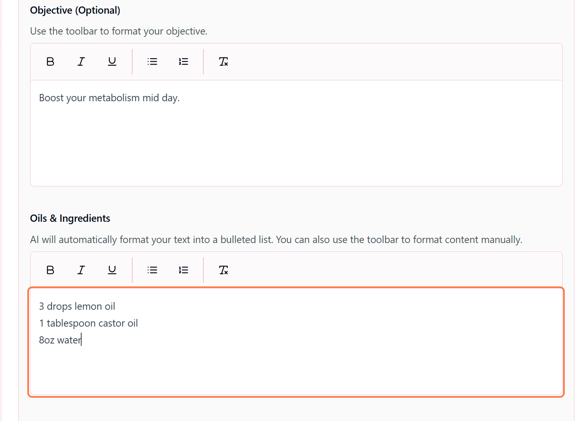Toggle bold in the Oils & Ingredients toolbar
578x421 pixels.
pyautogui.click(x=50, y=270)
